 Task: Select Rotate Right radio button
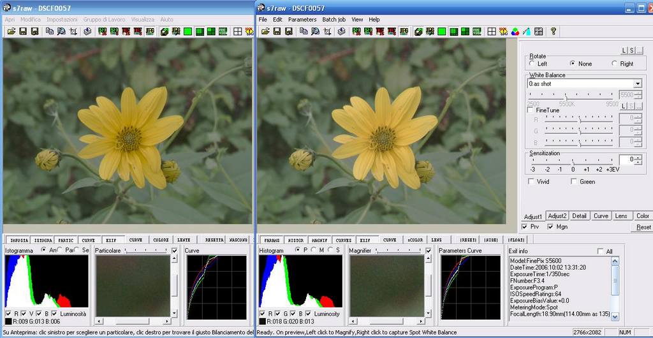(614, 64)
